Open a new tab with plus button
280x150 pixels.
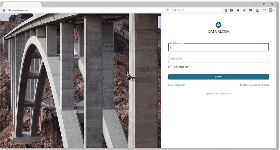click(44, 4)
